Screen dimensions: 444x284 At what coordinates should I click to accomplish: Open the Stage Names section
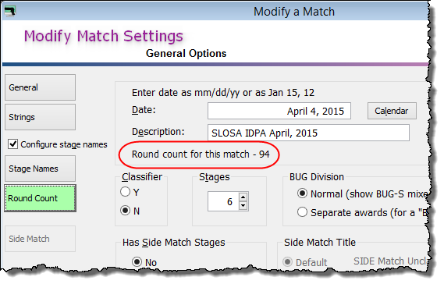coord(41,169)
